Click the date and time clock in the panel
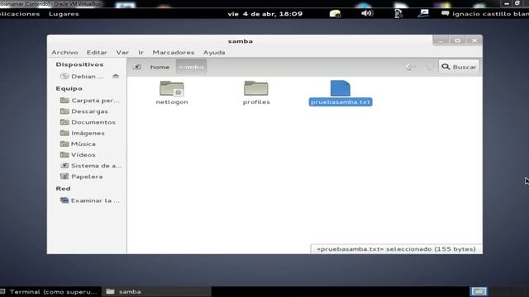 click(265, 14)
